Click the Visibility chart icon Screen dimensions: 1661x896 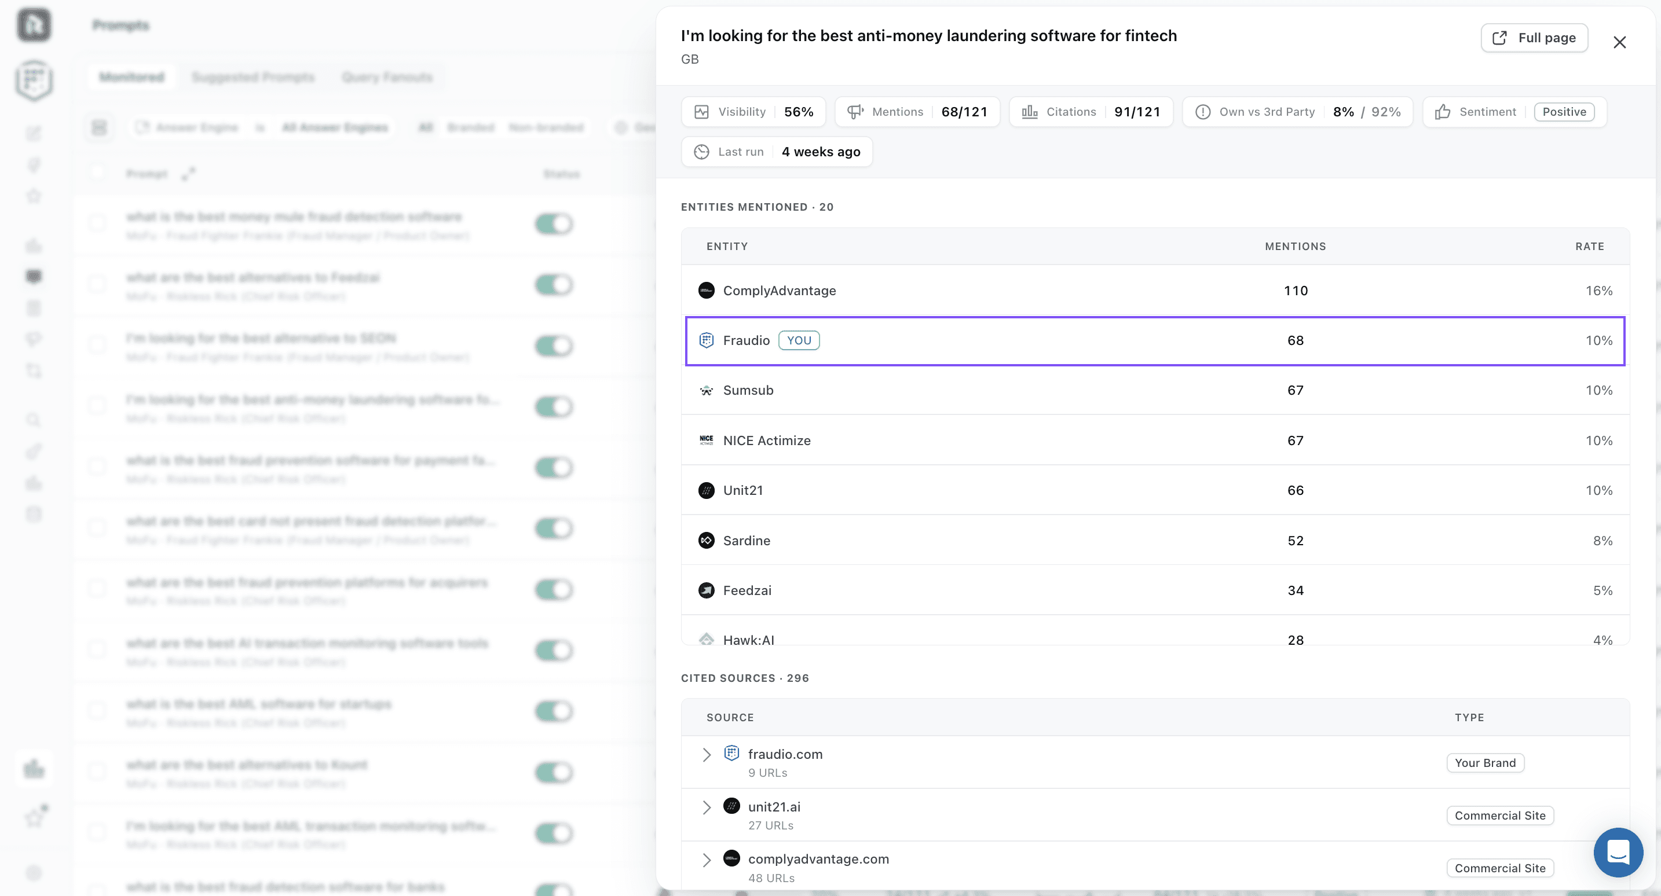701,112
